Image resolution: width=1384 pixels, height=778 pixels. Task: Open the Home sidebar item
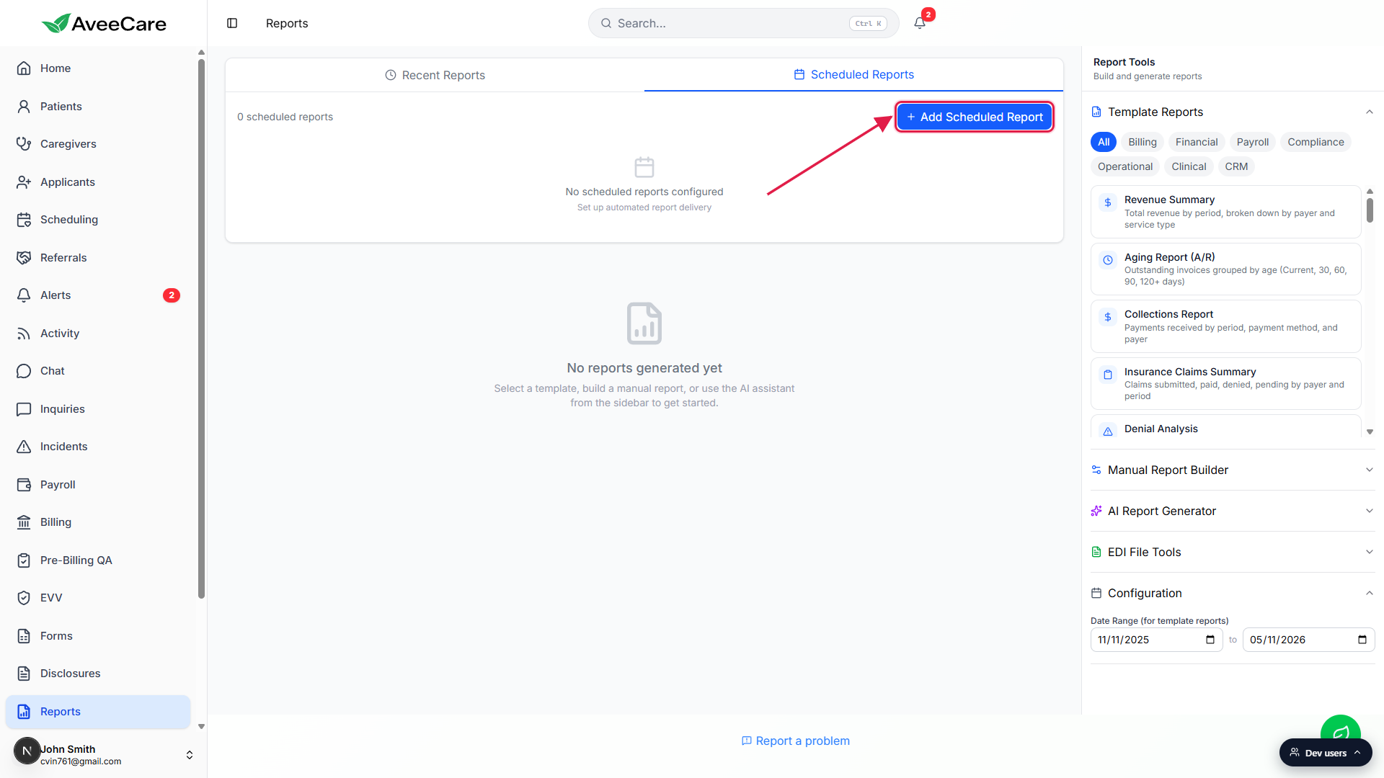point(97,68)
